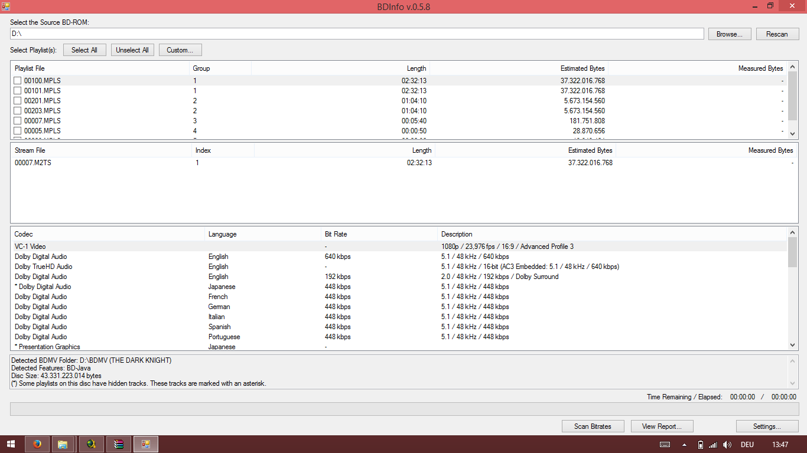Select the French Dolby Digital Audio row

(399, 297)
